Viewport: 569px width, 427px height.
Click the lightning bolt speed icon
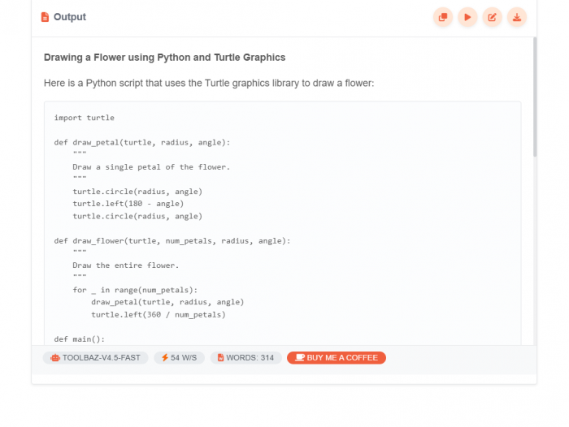click(165, 358)
